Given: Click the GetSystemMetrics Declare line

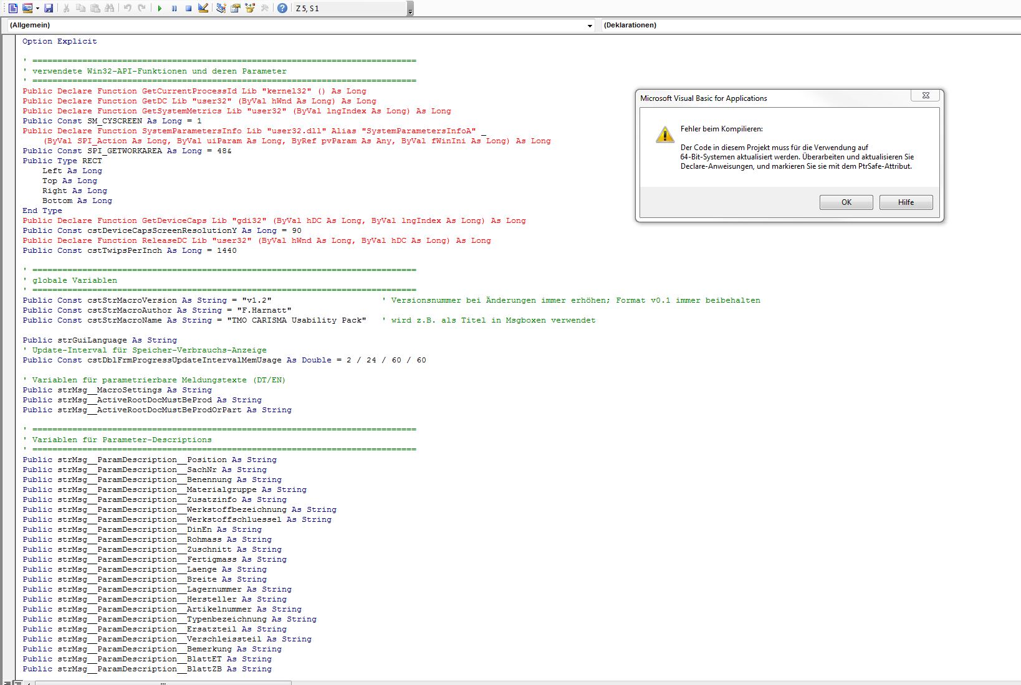Looking at the screenshot, I should point(237,111).
